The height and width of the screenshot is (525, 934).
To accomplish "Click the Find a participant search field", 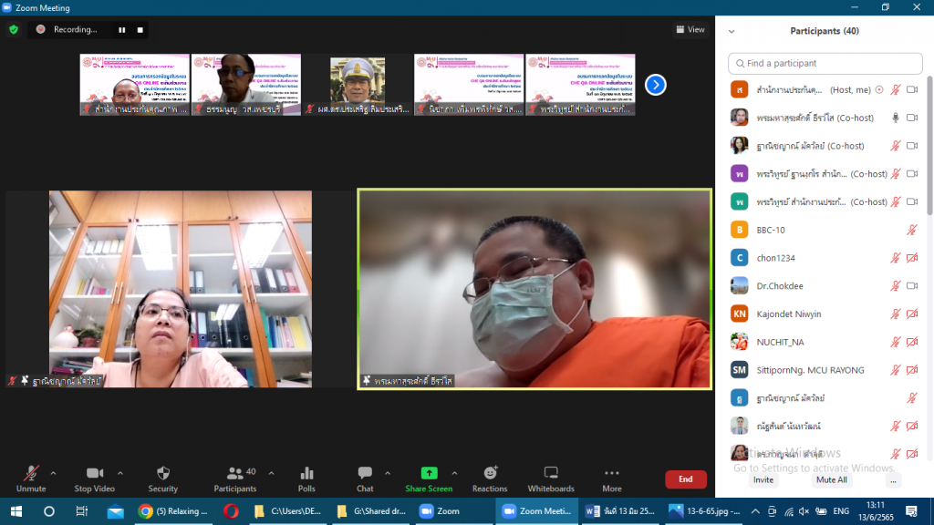I will tap(825, 64).
